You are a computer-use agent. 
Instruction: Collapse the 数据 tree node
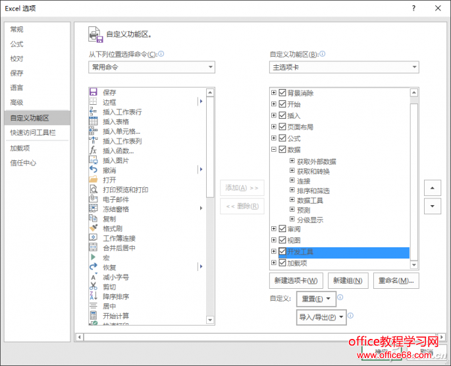[274, 149]
